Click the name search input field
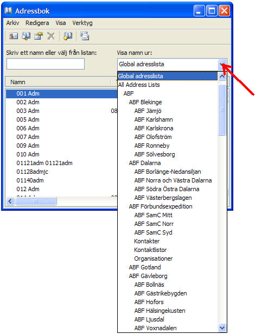 pos(46,64)
